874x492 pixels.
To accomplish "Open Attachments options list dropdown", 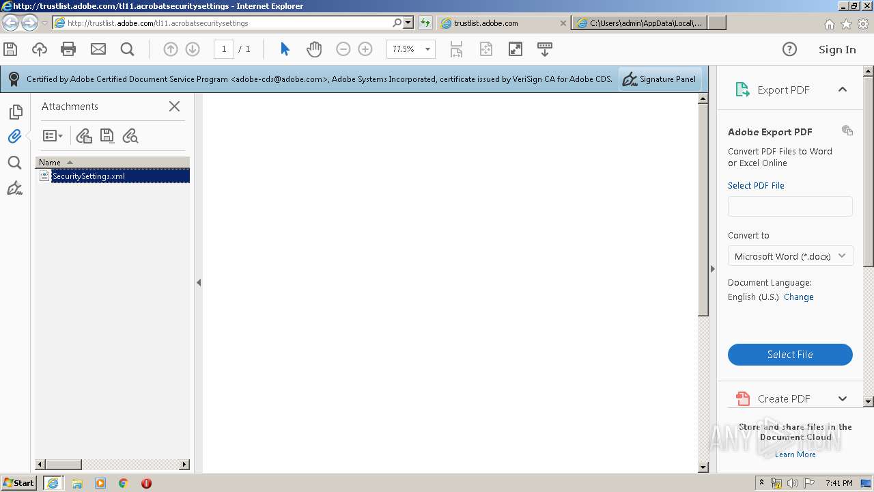I will pyautogui.click(x=53, y=136).
